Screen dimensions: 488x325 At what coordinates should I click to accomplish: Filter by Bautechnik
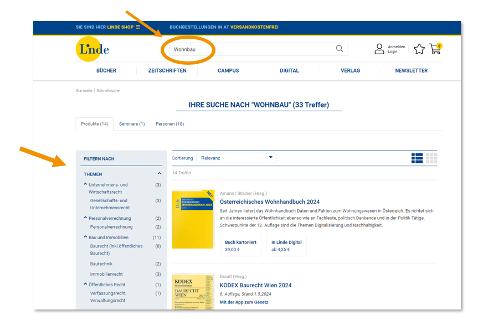[x=101, y=264]
